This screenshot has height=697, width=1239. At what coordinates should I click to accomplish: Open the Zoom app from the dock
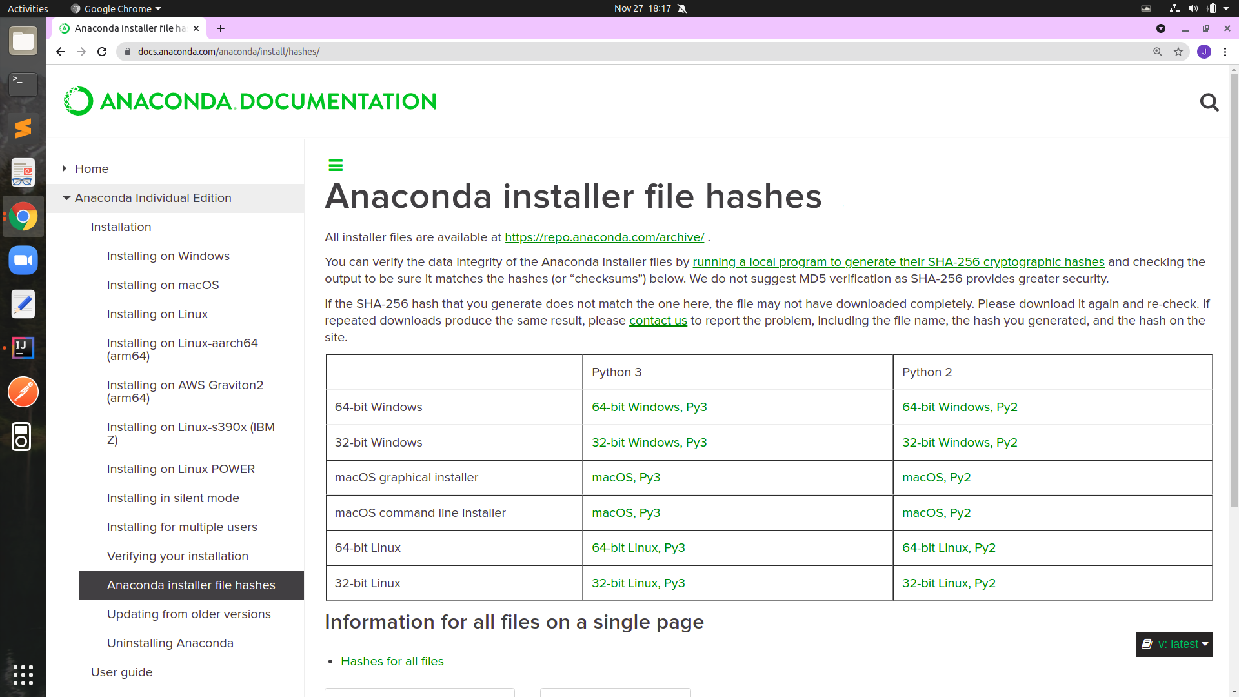(23, 260)
